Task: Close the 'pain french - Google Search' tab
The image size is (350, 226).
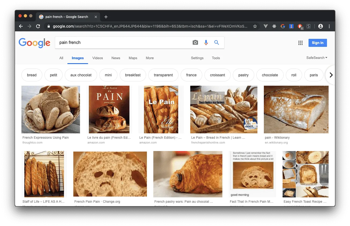Action: (x=96, y=17)
